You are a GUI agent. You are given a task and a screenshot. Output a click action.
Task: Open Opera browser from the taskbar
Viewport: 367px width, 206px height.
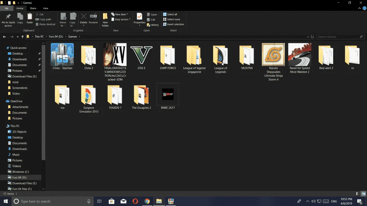(x=135, y=201)
